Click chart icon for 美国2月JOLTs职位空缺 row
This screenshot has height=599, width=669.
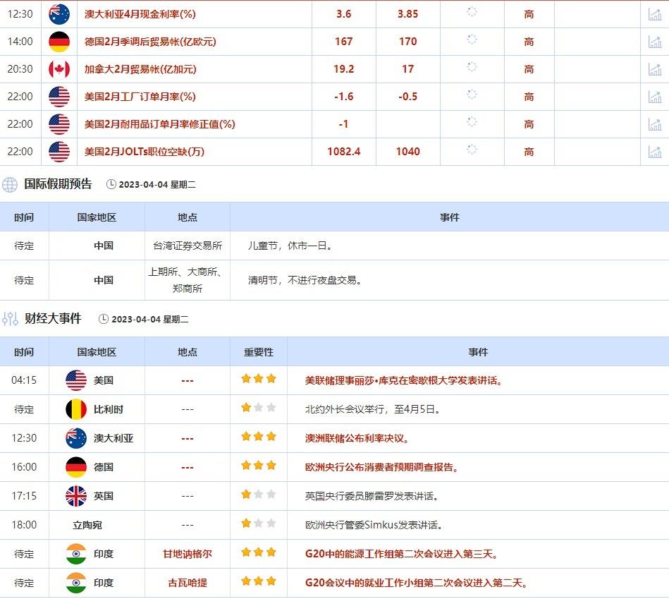coord(655,152)
